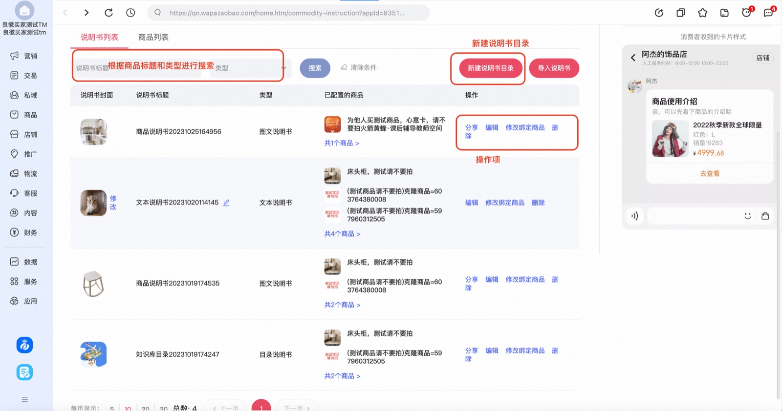Reload the page with the refresh icon

[x=109, y=13]
